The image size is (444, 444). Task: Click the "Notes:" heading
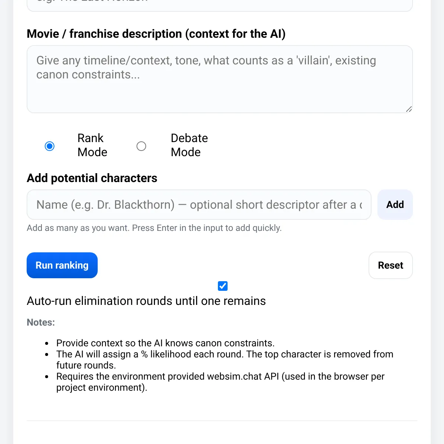pos(41,322)
